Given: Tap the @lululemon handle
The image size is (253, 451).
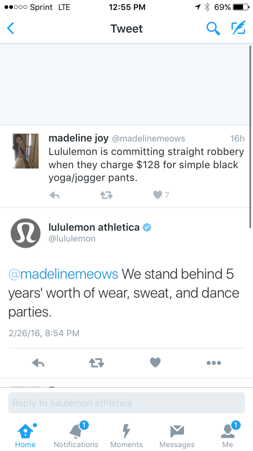Looking at the screenshot, I should coord(72,239).
